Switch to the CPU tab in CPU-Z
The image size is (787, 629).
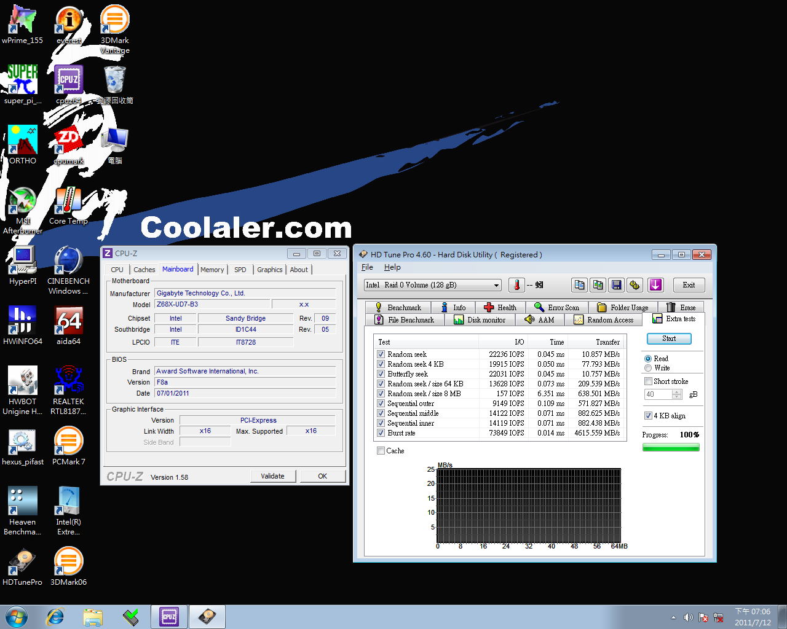click(x=117, y=270)
